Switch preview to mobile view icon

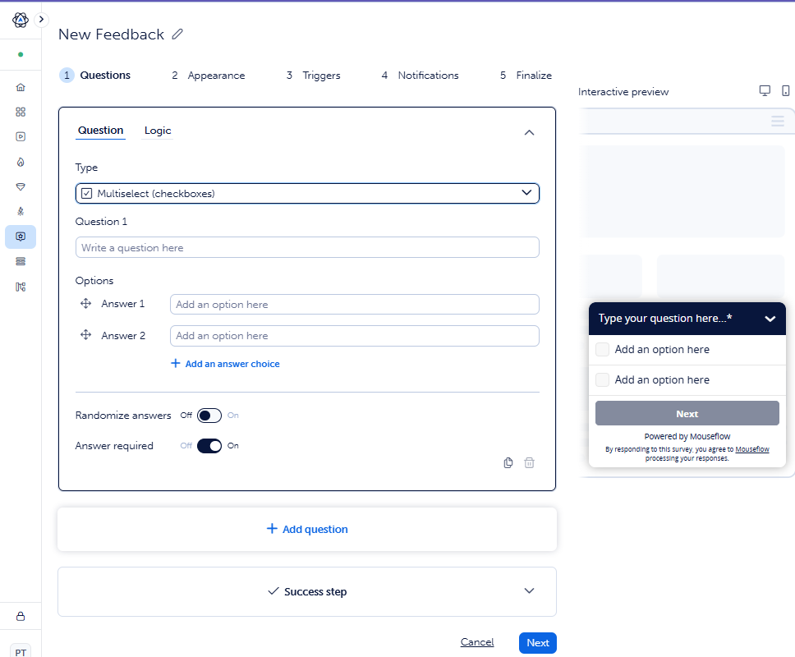785,90
